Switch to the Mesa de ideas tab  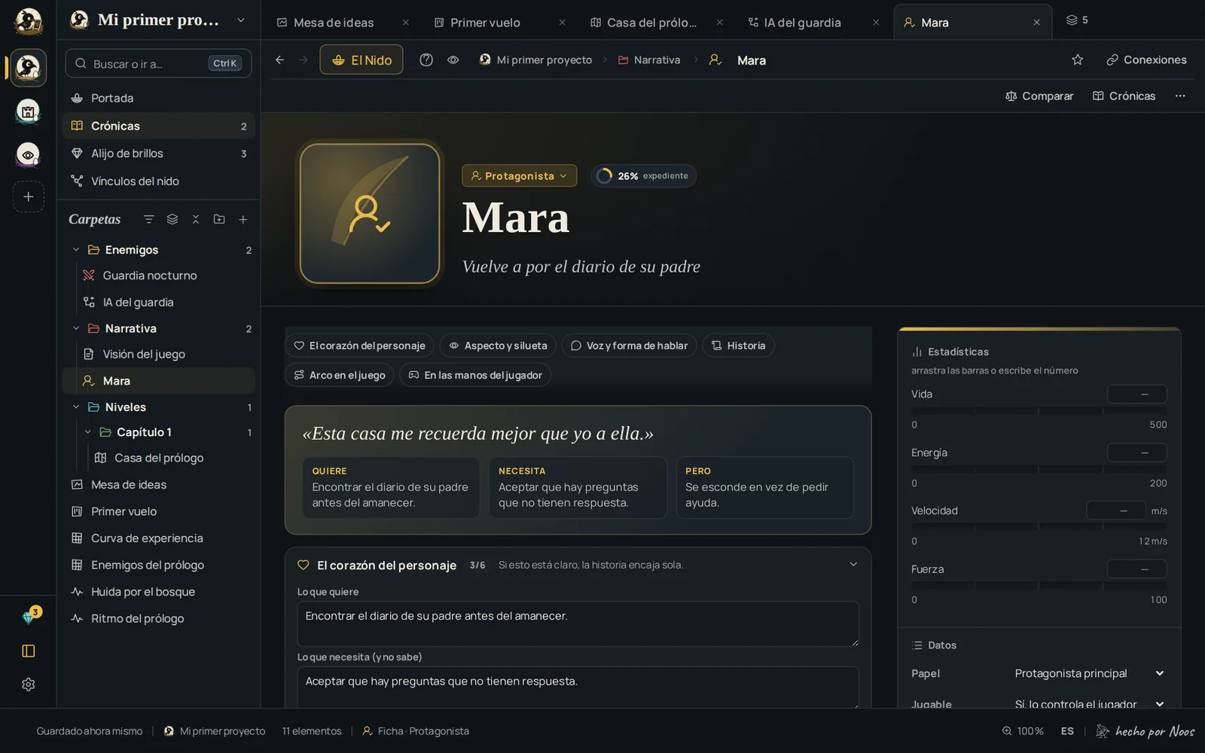pyautogui.click(x=334, y=23)
